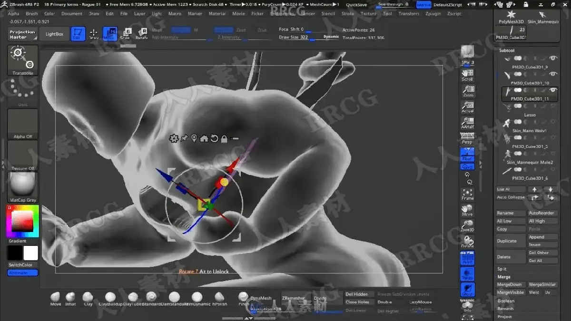Image resolution: width=571 pixels, height=321 pixels.
Task: Collapse the Subtool panel header
Action: (x=507, y=50)
